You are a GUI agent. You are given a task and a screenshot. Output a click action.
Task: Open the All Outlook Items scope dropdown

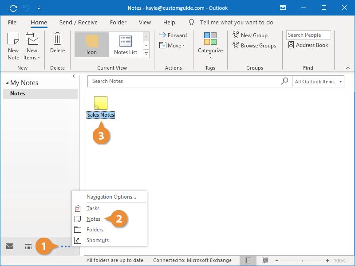[x=318, y=82]
